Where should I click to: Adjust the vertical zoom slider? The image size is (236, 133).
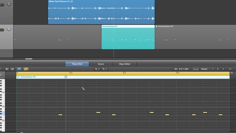(223, 69)
